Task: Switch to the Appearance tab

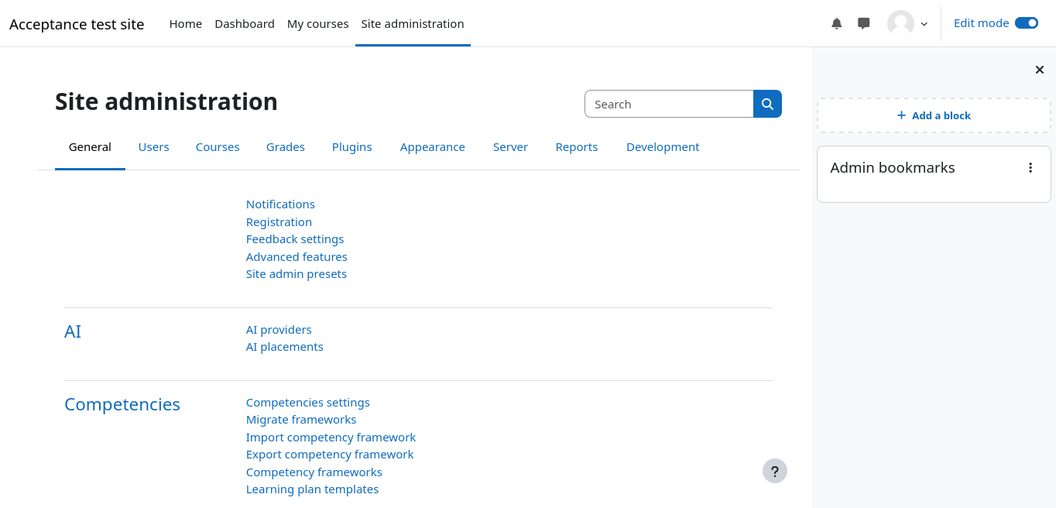Action: (432, 147)
